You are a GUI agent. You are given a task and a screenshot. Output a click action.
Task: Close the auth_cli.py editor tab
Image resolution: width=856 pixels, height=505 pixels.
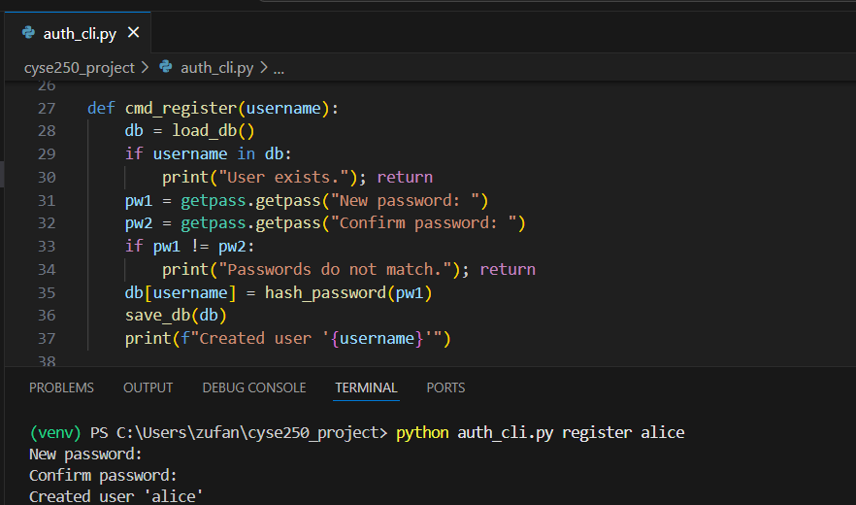tap(134, 33)
